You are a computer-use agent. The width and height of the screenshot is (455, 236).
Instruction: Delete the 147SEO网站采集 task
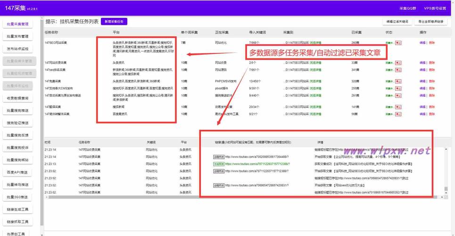(x=432, y=43)
